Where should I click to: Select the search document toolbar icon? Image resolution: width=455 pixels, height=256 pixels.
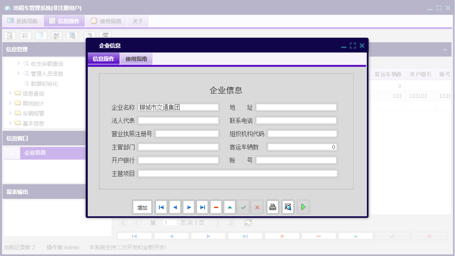9,36
